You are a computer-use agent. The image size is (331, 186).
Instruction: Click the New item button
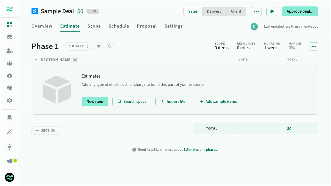[95, 102]
